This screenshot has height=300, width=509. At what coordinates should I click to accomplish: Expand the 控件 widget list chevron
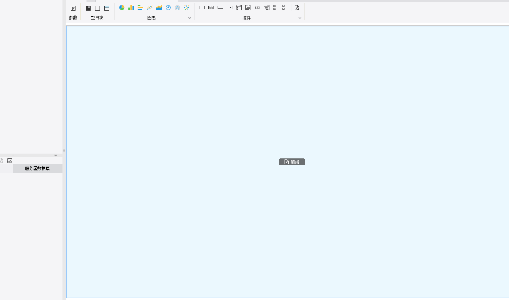[300, 18]
